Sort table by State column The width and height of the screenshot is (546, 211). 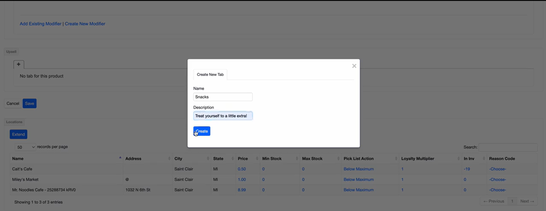click(x=223, y=159)
